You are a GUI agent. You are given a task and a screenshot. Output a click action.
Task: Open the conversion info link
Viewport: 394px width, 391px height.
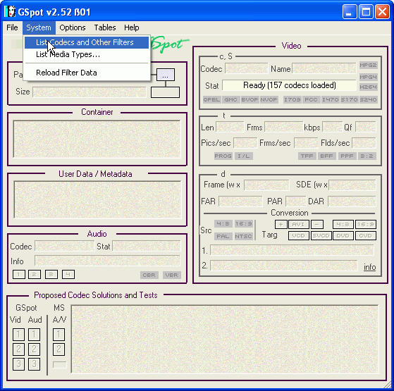[369, 267]
